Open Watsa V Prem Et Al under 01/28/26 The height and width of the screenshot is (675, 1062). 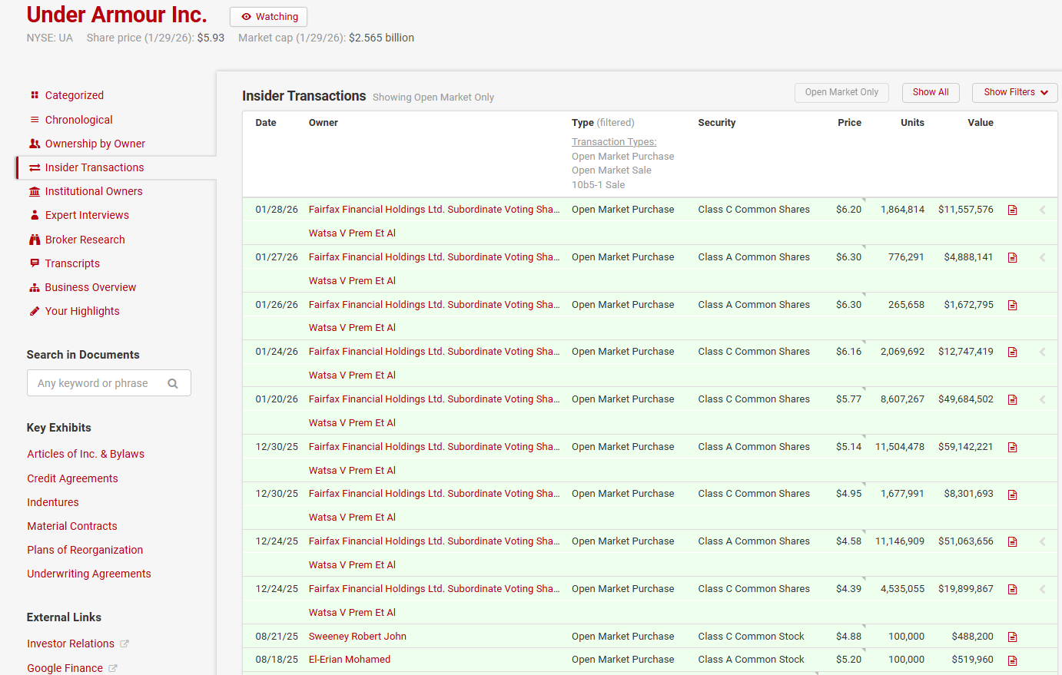(352, 233)
